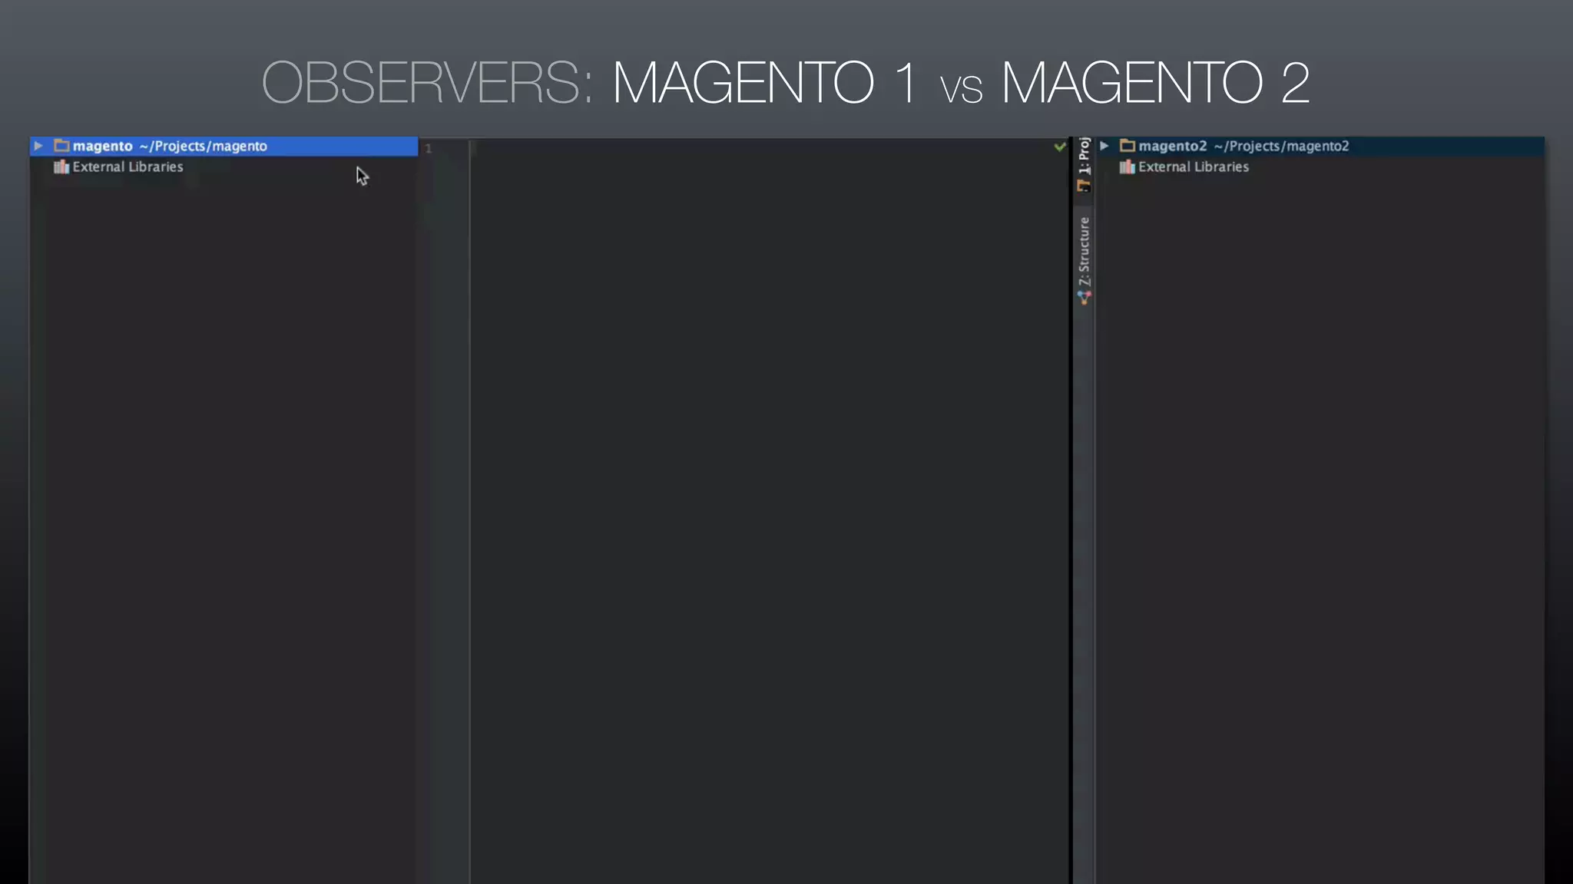This screenshot has width=1573, height=884.
Task: Expand the magento project tree node
Action: pos(38,146)
